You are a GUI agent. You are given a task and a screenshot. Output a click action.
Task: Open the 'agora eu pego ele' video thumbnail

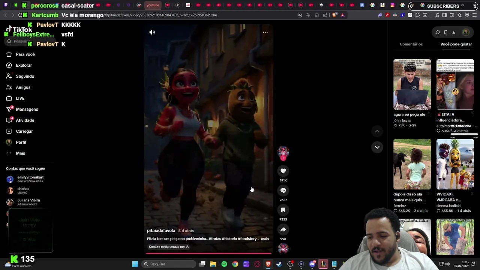pyautogui.click(x=412, y=84)
